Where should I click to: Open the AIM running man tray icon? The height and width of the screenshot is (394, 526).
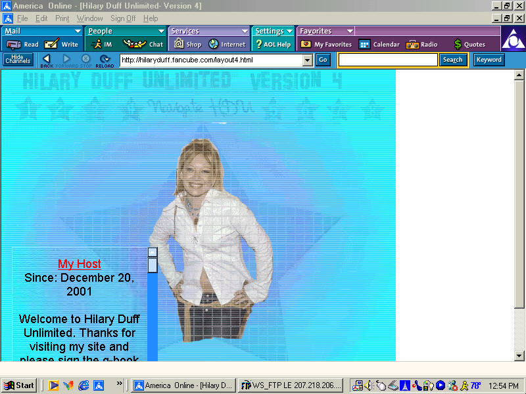click(x=465, y=385)
